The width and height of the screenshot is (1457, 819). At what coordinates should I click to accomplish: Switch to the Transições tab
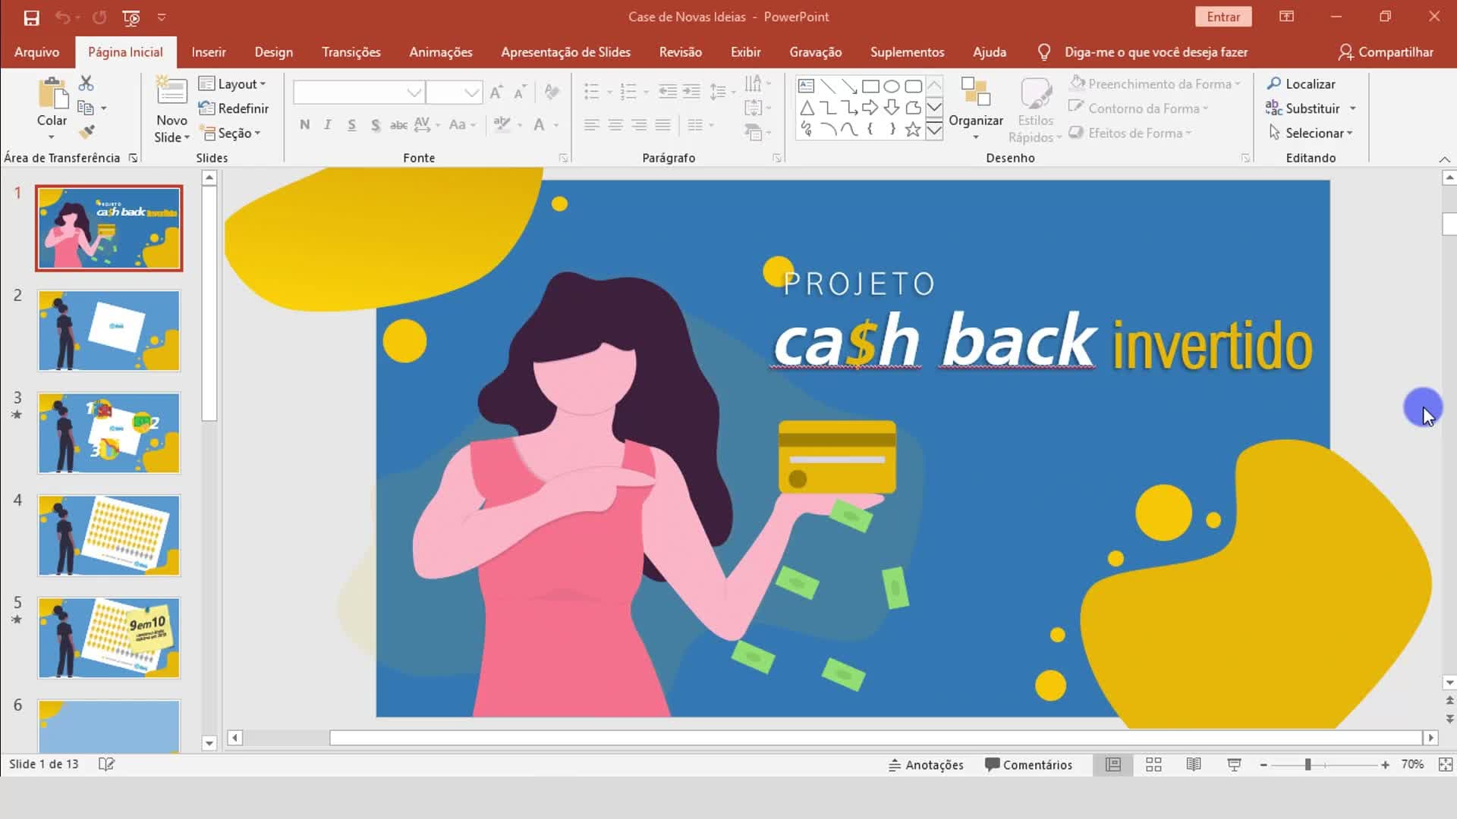[351, 52]
